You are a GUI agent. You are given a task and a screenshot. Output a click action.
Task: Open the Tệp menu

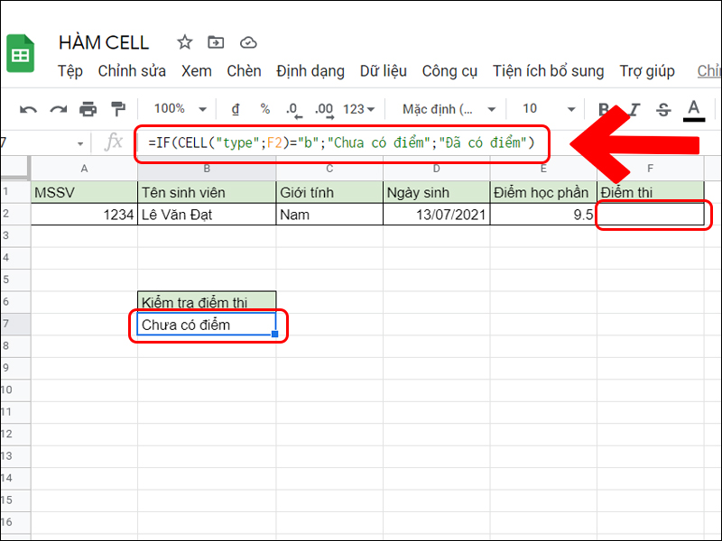(x=69, y=71)
